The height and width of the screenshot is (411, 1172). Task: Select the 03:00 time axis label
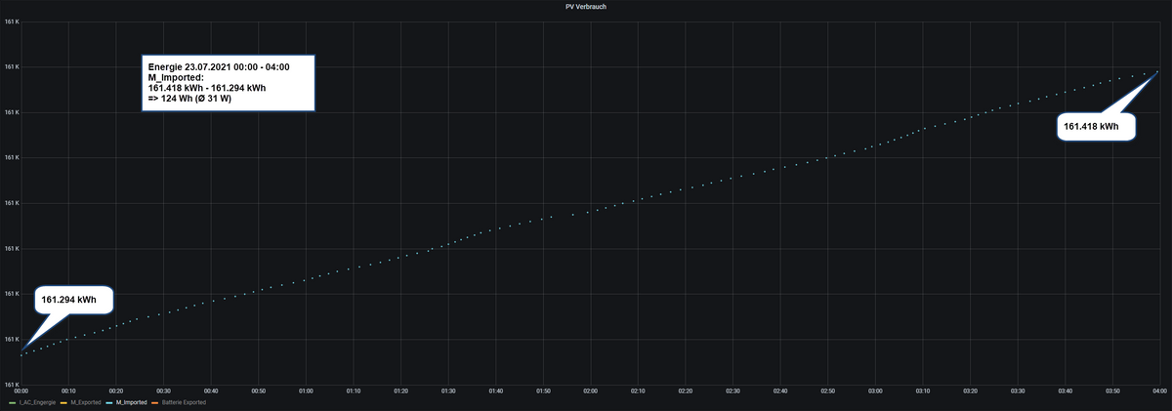point(874,390)
